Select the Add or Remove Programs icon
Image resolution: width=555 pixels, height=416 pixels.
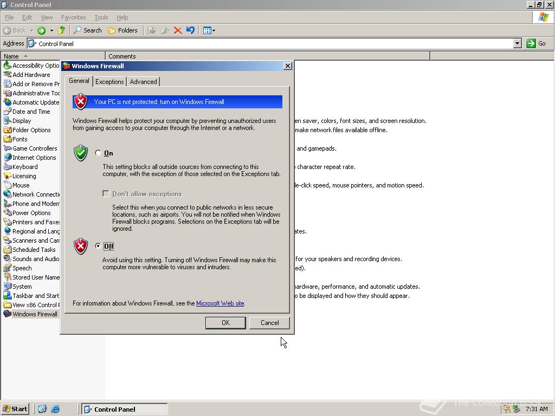pyautogui.click(x=7, y=84)
